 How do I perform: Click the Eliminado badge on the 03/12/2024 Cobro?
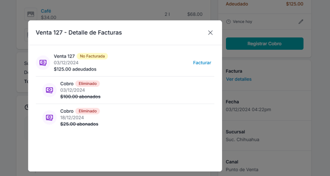88,83
